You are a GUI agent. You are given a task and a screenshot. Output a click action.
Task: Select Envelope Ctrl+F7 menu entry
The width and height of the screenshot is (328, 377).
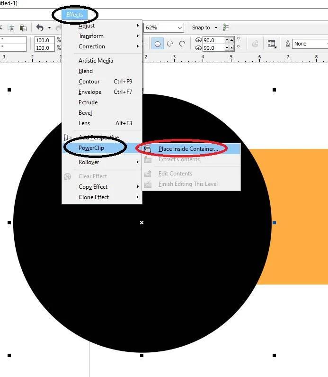tap(102, 92)
